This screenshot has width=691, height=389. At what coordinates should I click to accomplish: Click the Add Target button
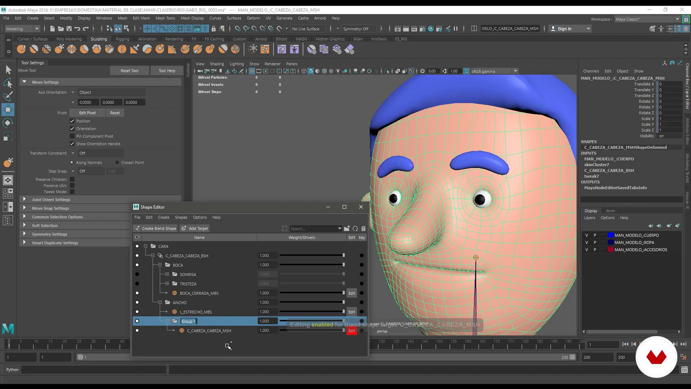coord(194,228)
